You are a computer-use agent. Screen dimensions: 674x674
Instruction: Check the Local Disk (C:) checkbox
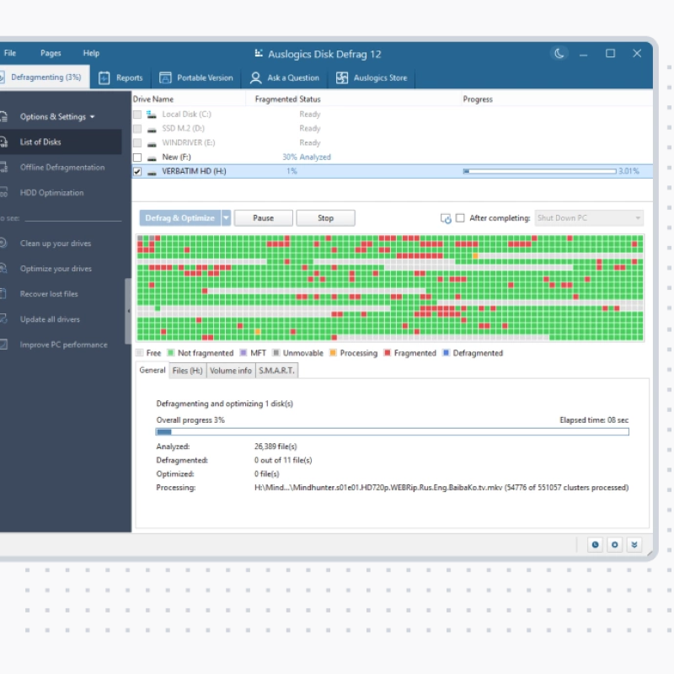[x=137, y=115]
